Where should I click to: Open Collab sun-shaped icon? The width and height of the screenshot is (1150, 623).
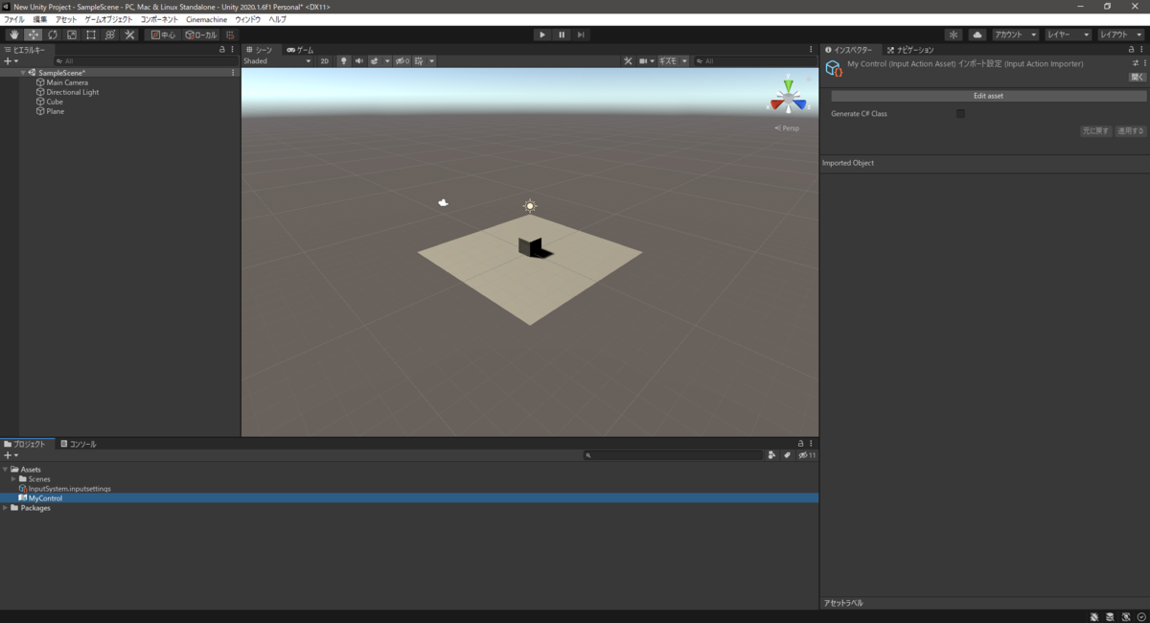click(x=954, y=35)
